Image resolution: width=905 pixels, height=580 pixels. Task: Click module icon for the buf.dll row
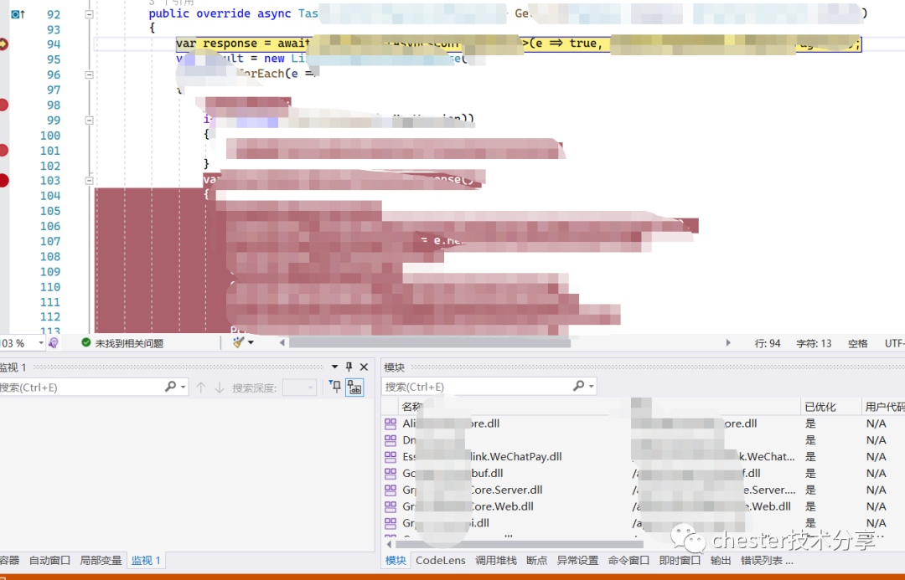(390, 474)
